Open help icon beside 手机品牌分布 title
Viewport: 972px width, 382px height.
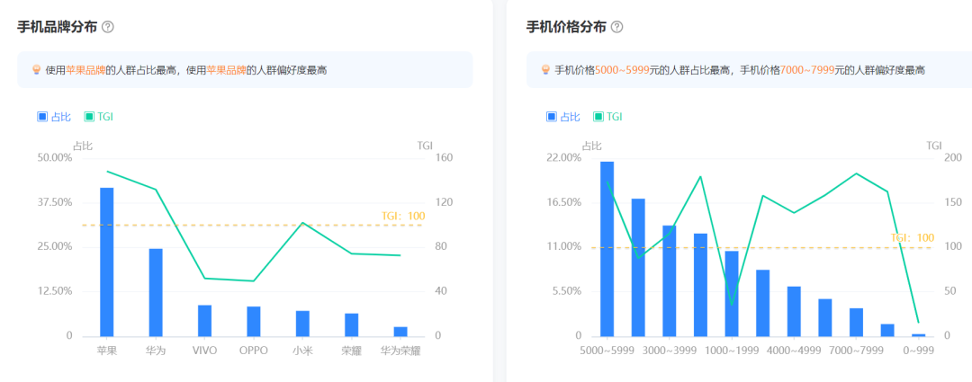tap(108, 27)
